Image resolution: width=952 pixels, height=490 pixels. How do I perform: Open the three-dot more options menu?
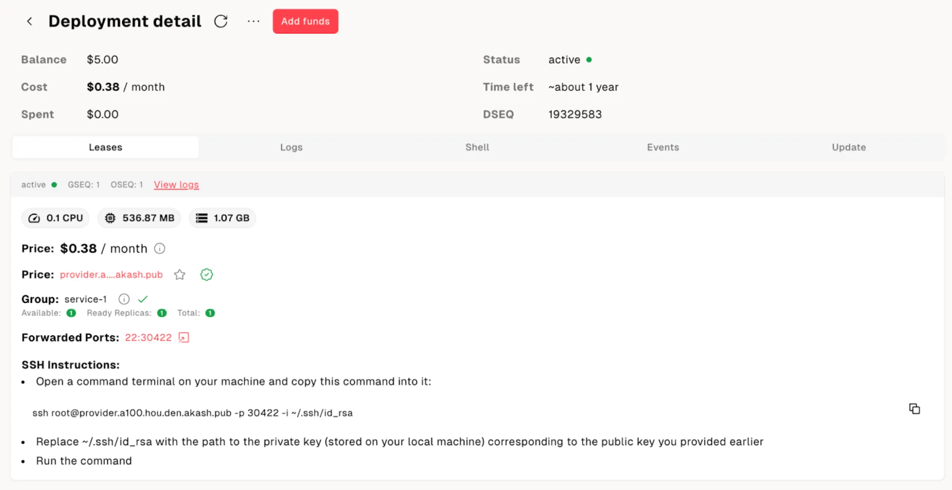tap(253, 21)
